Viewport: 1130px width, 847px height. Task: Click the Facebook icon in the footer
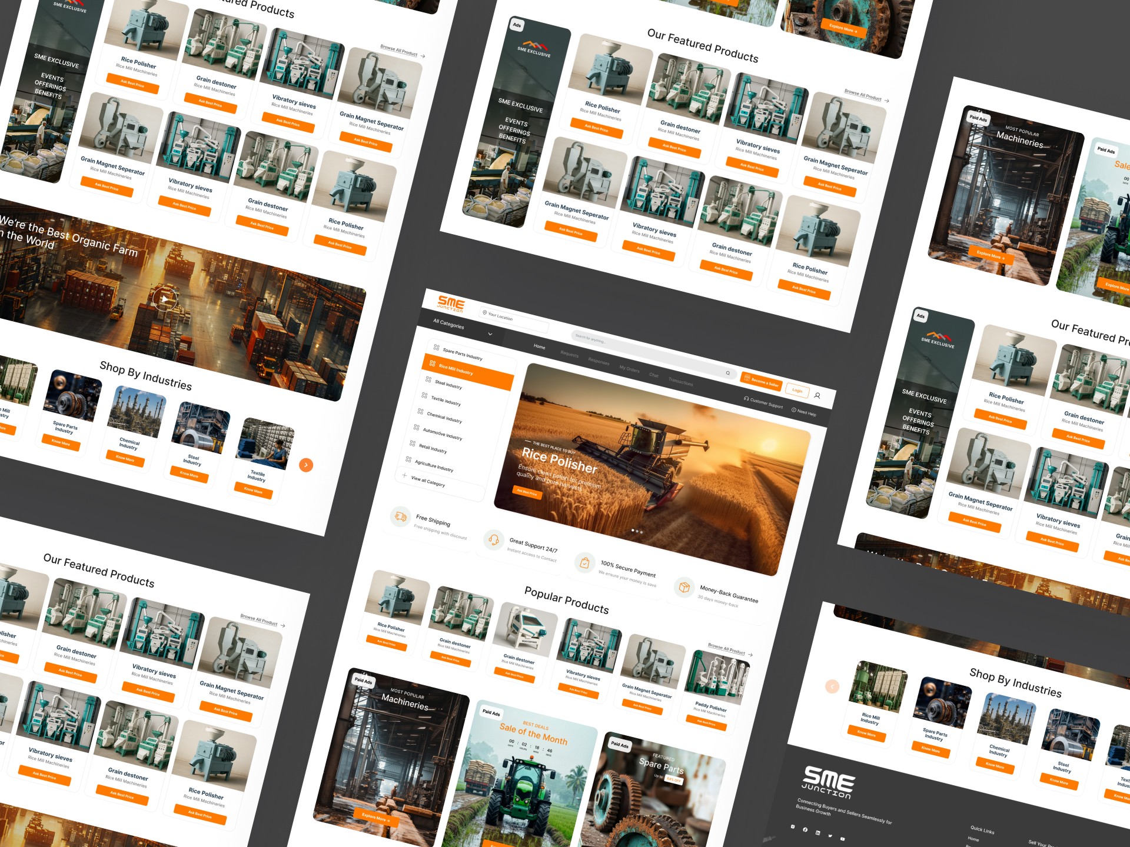point(805,829)
